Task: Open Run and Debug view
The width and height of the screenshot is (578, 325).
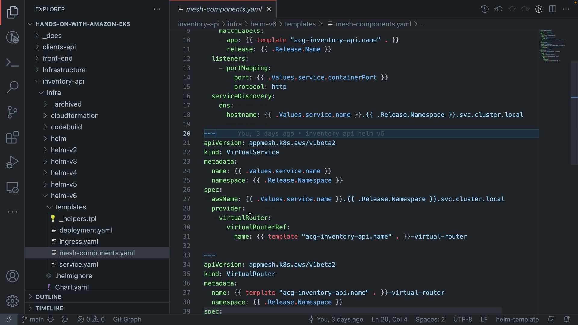Action: [x=12, y=162]
